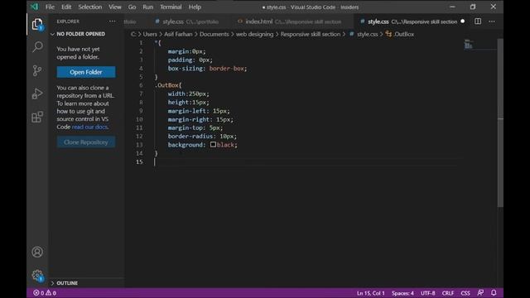Screen dimensions: 530x298
Task: Click the Open Folder button
Action: click(86, 72)
